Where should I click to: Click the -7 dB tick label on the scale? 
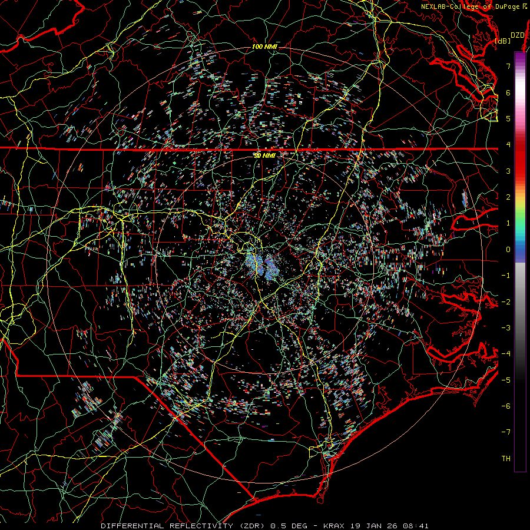pyautogui.click(x=506, y=432)
